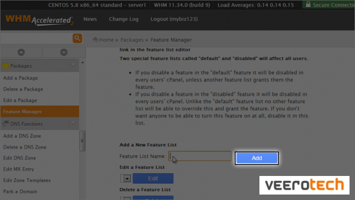Image resolution: width=355 pixels, height=200 pixels.
Task: Click the Packages section header
Action: click(x=40, y=66)
